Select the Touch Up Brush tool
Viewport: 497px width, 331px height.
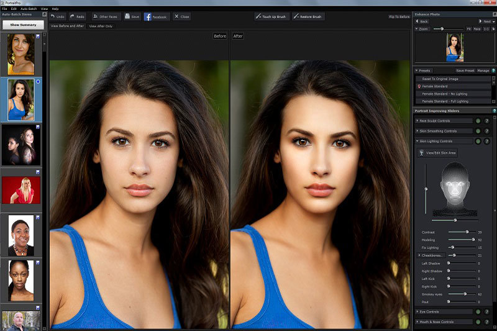pyautogui.click(x=271, y=17)
